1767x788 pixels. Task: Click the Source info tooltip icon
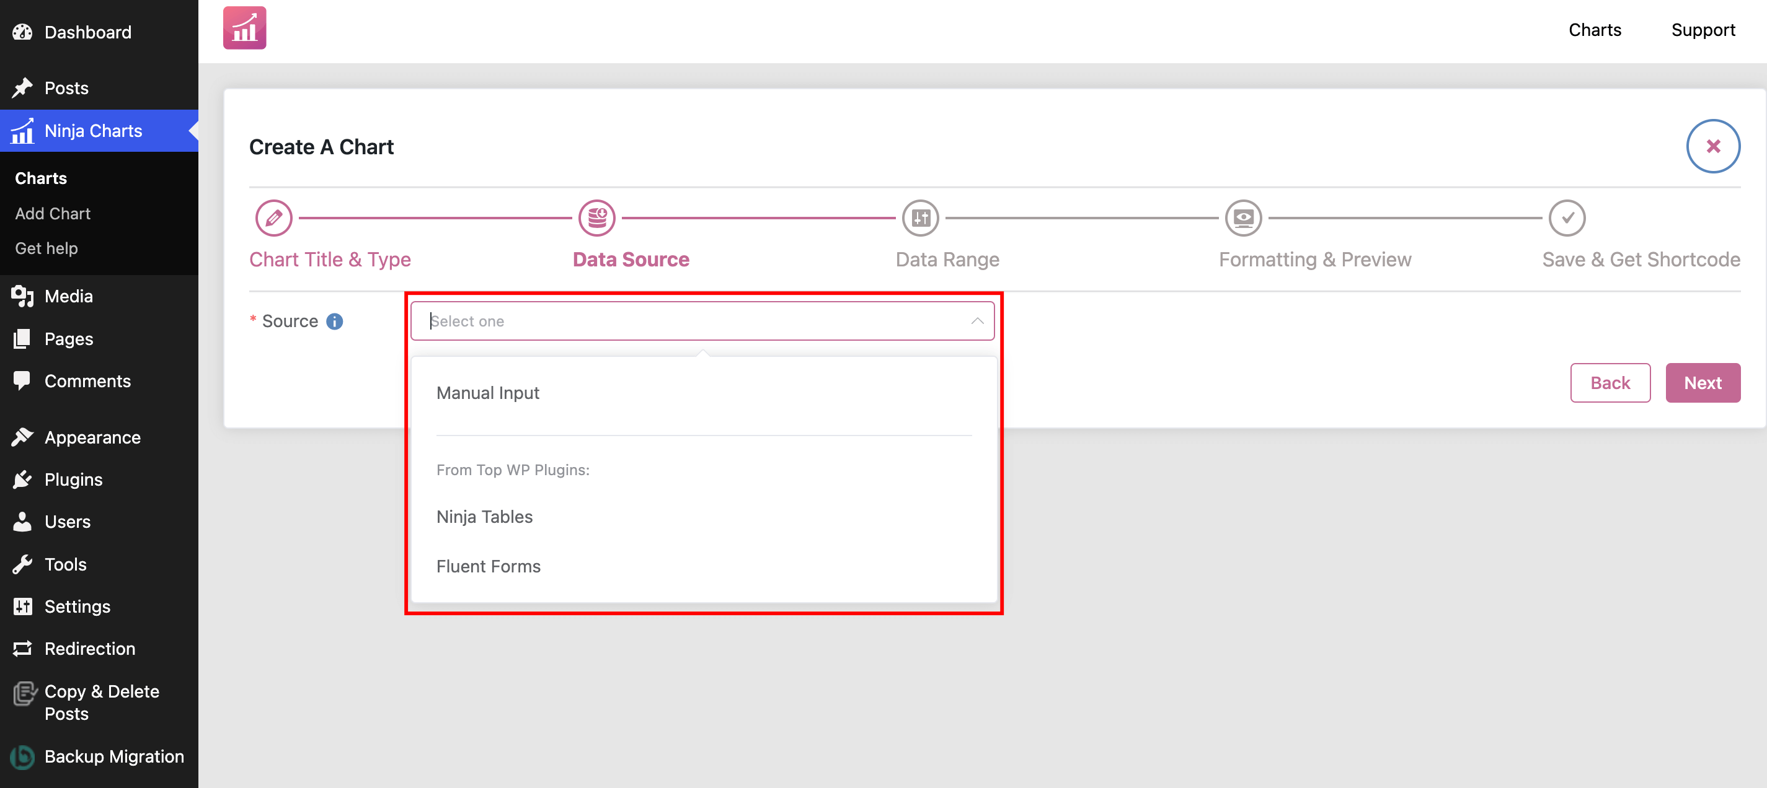[334, 322]
